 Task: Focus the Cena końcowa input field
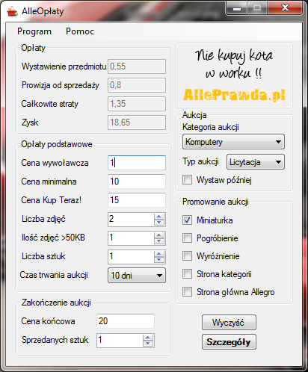[x=126, y=321]
